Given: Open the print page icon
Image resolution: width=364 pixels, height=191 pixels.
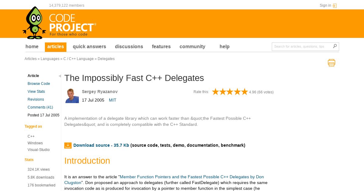Looking at the screenshot, I should pos(332,63).
